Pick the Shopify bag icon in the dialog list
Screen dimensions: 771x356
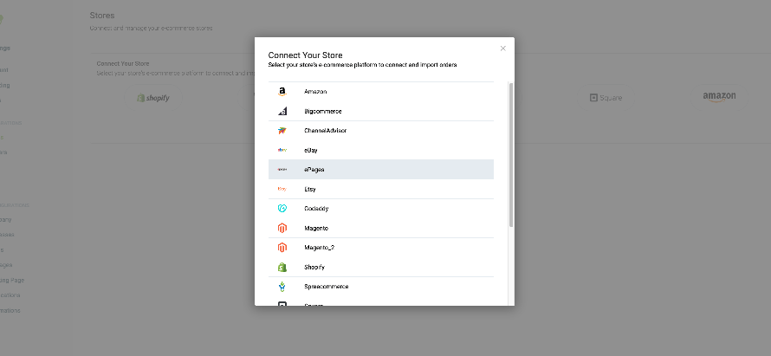pos(282,267)
